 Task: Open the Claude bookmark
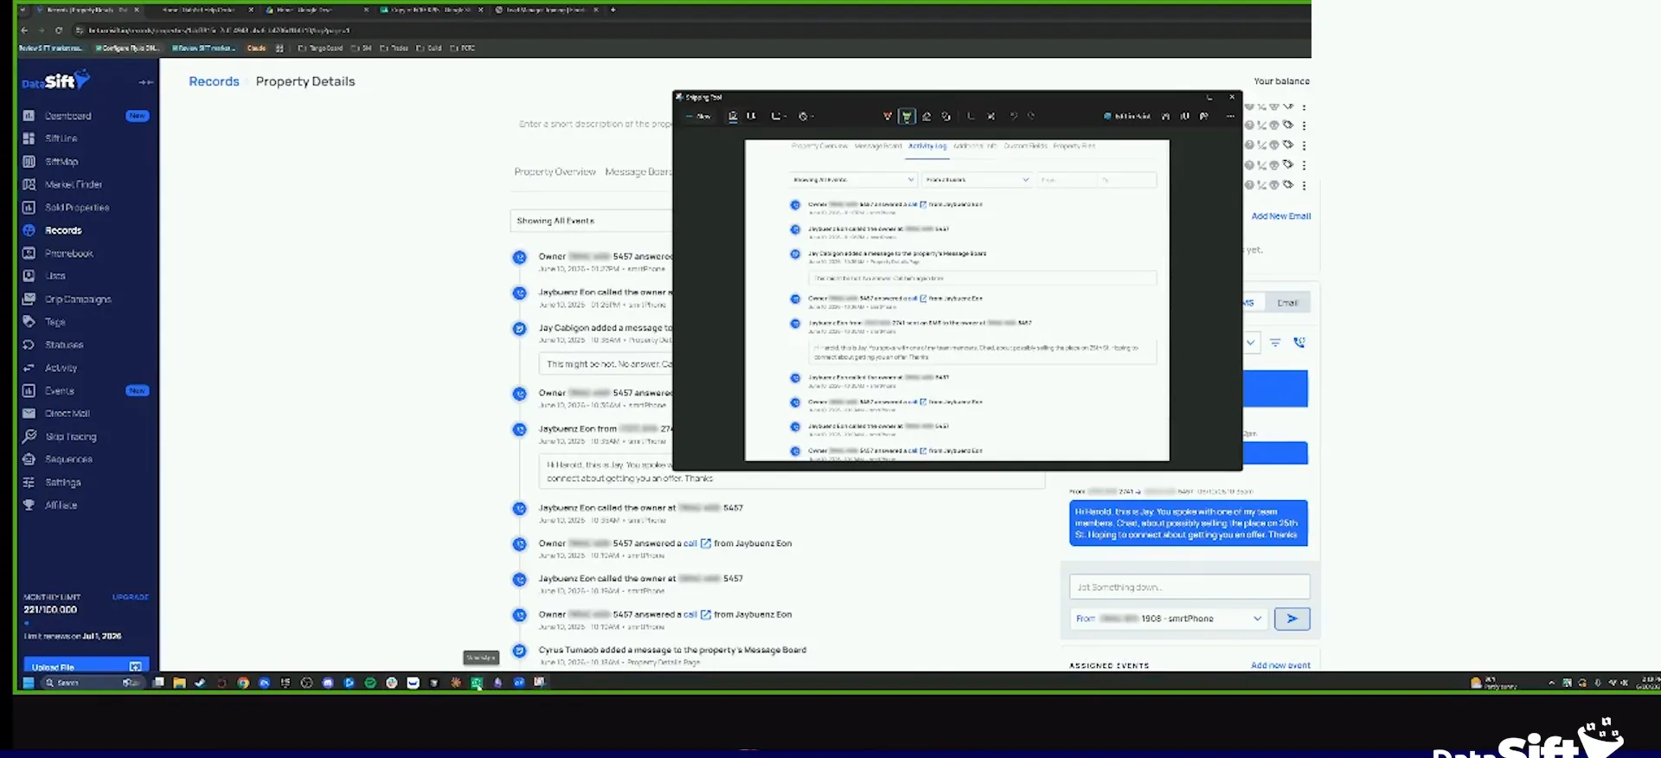[256, 48]
